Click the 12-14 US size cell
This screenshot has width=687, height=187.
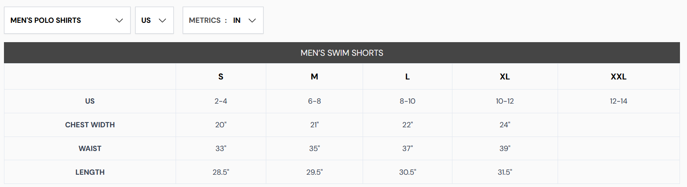pos(618,101)
